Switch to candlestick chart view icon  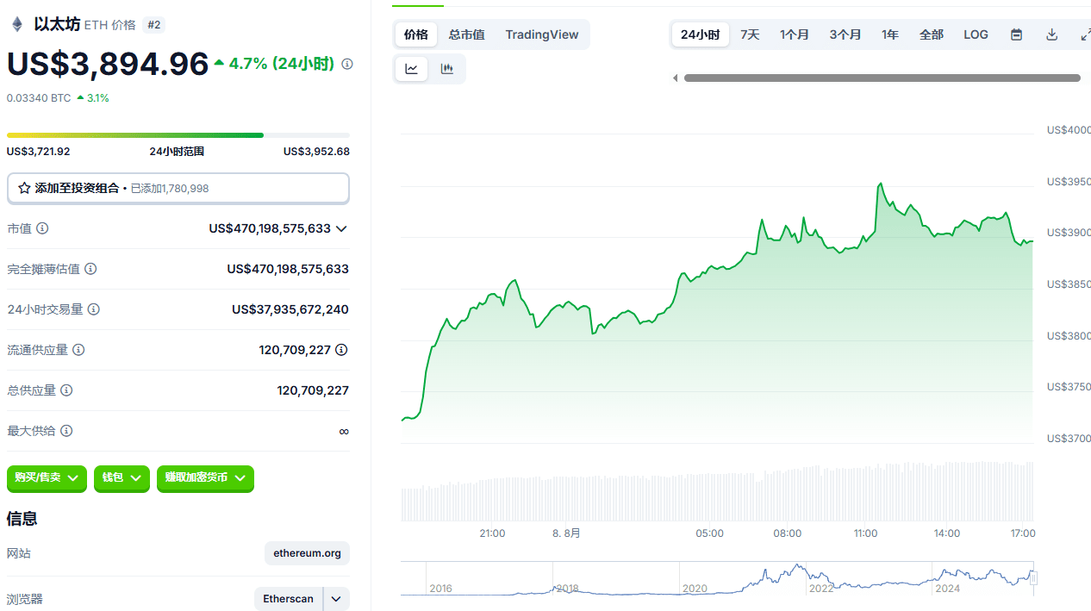tap(446, 69)
